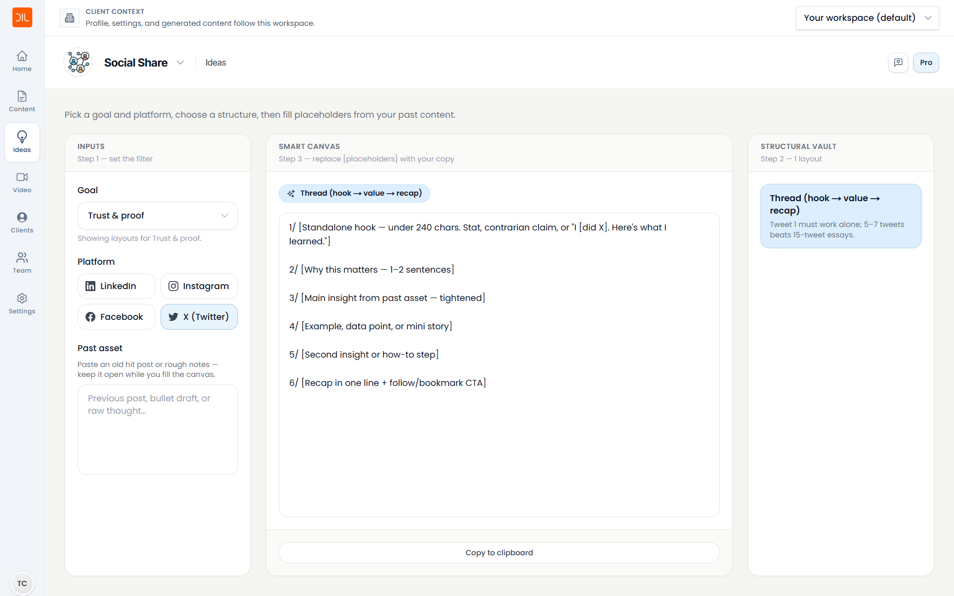Click the Pro plan badge
Image resolution: width=954 pixels, height=596 pixels.
point(926,63)
